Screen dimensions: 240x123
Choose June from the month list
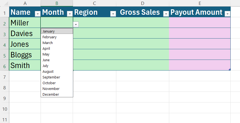(x=57, y=60)
